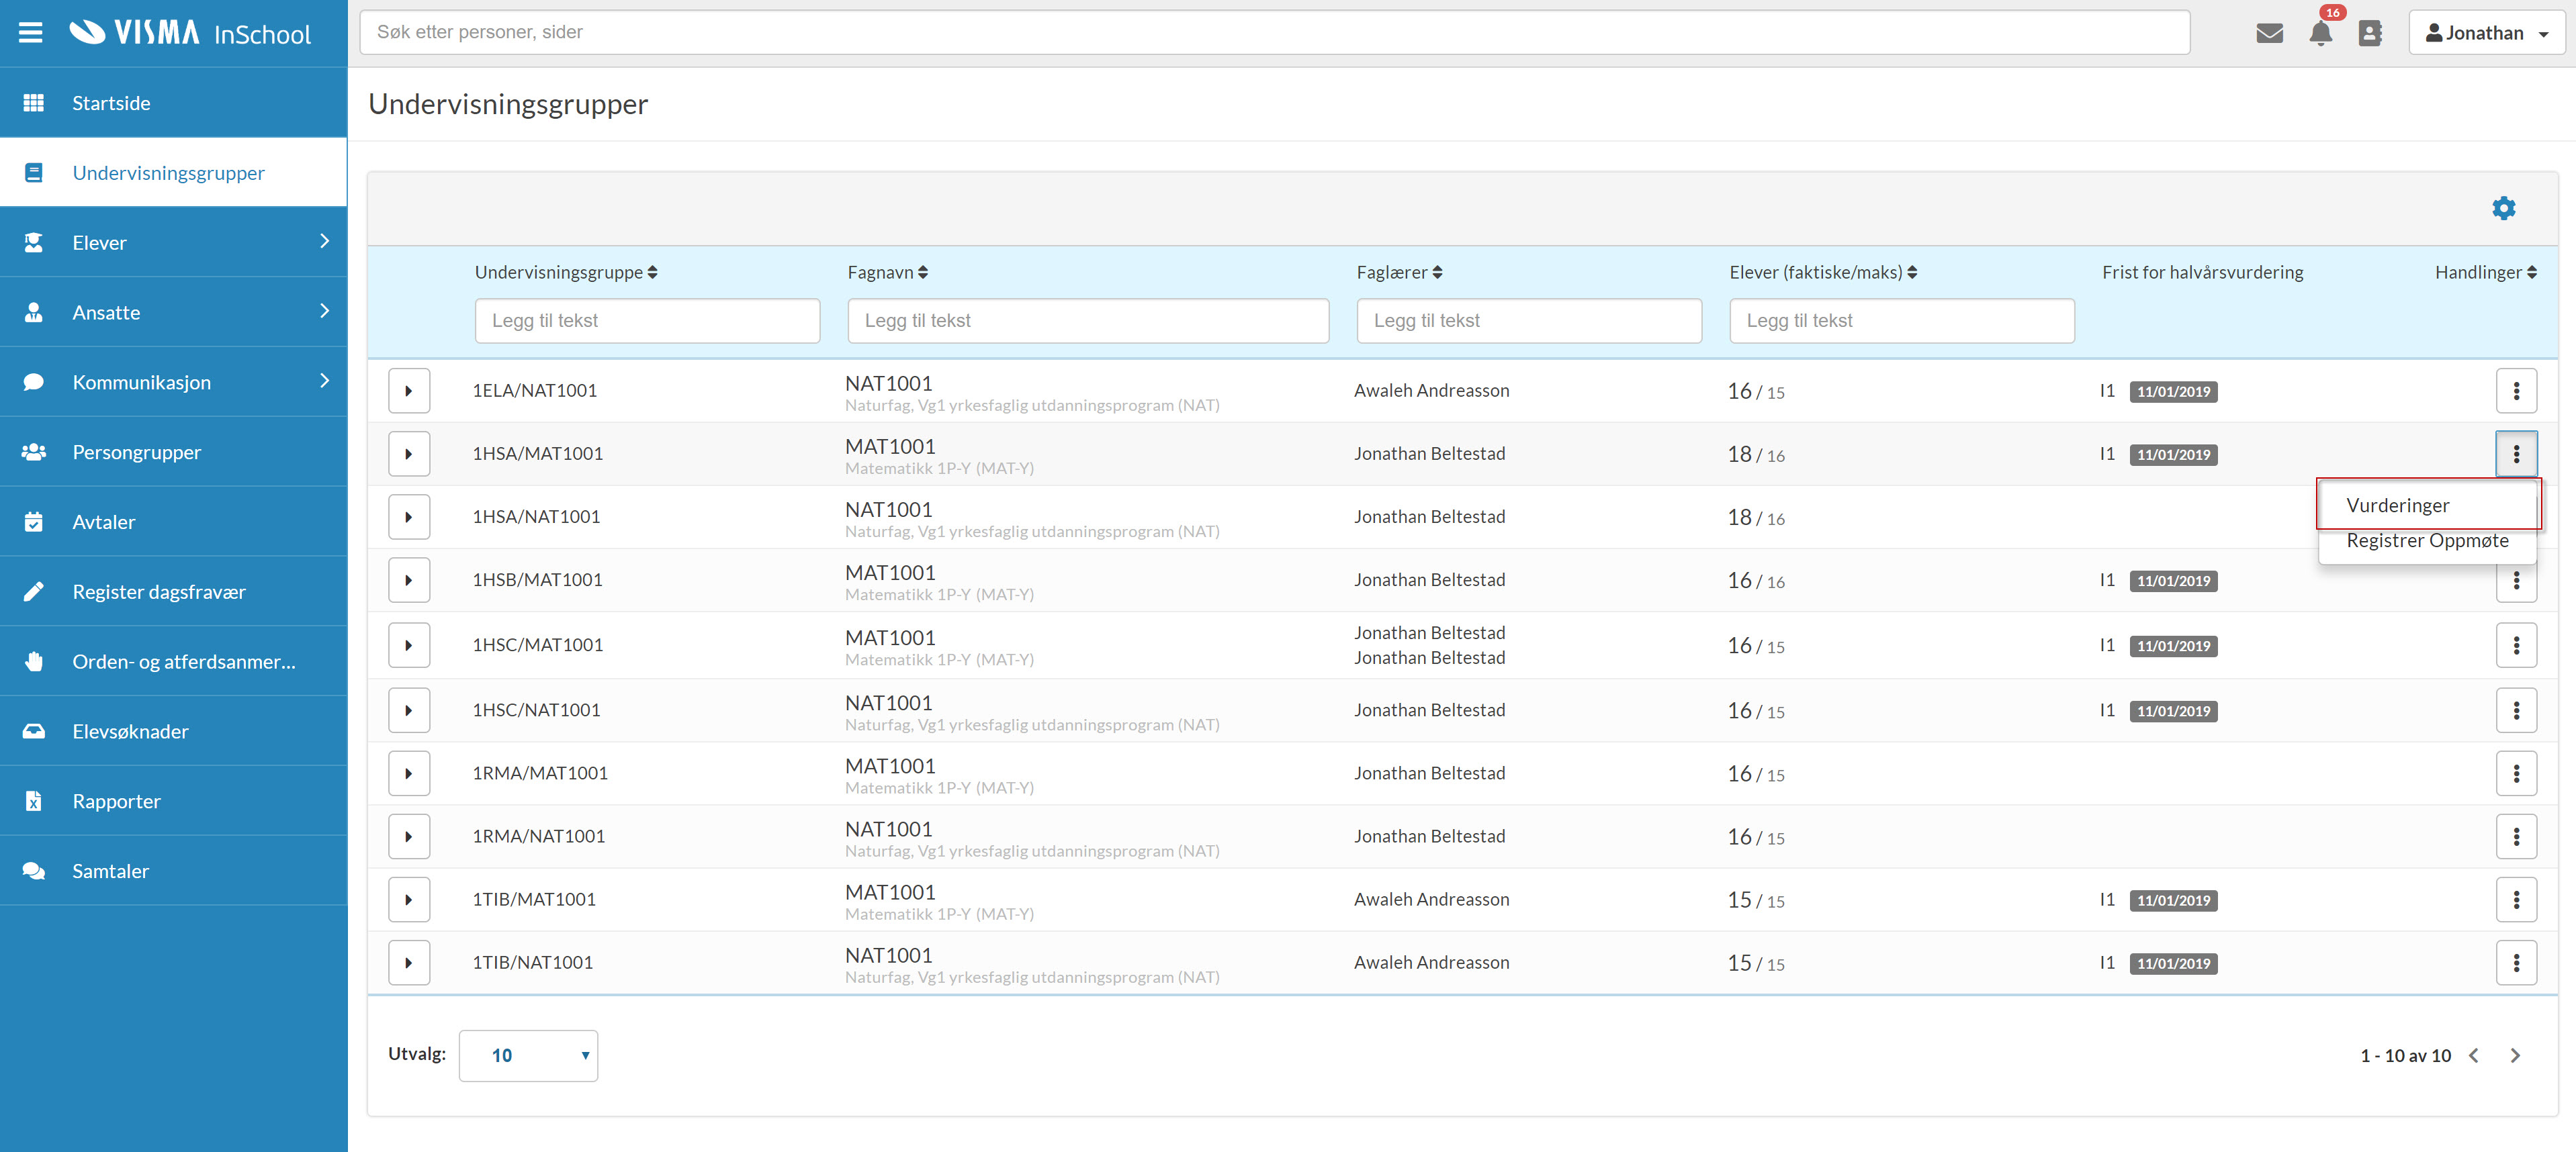Go to previous page arrow

tap(2474, 1055)
